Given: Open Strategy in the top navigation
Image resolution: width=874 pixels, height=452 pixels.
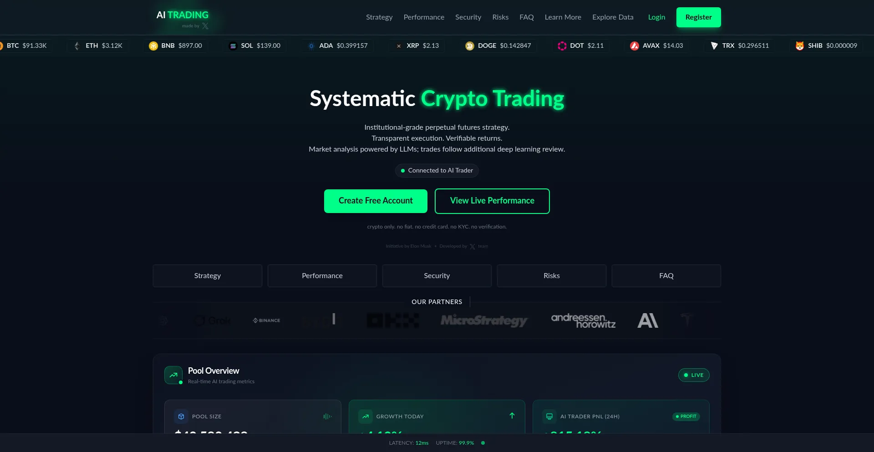Looking at the screenshot, I should pos(379,17).
